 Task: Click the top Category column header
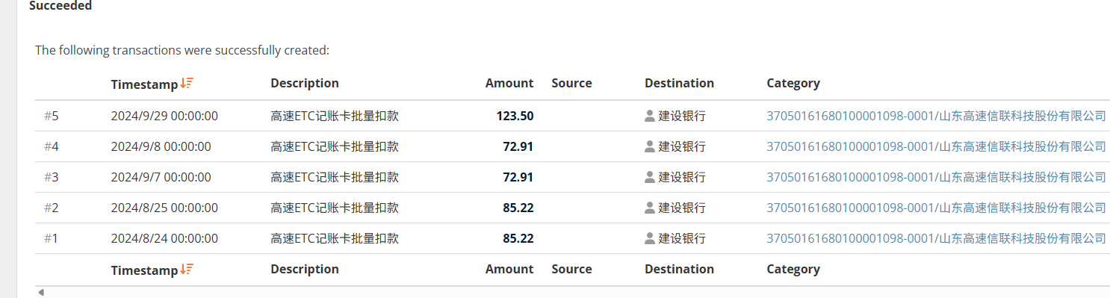793,84
